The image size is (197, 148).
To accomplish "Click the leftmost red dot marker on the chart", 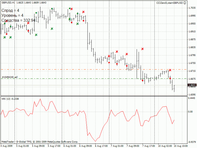I will coord(7,34).
